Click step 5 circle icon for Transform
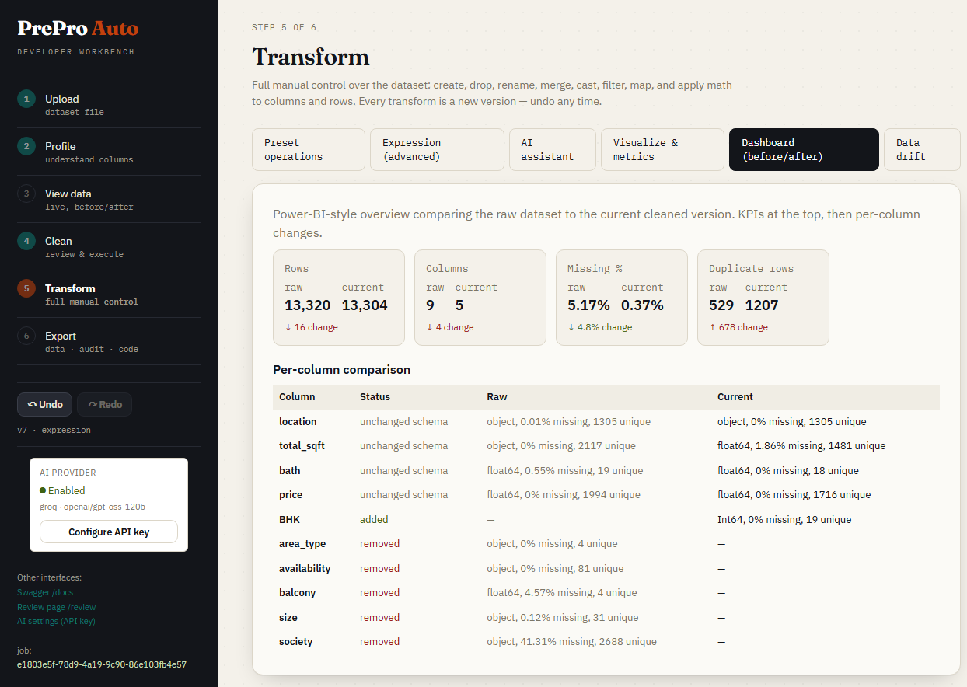This screenshot has width=967, height=687. pyautogui.click(x=26, y=288)
